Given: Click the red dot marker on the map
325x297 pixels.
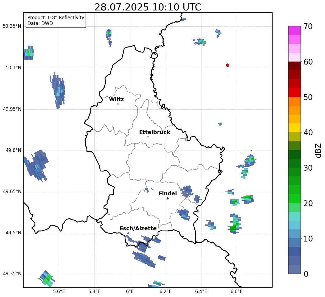Looking at the screenshot, I should tap(228, 65).
